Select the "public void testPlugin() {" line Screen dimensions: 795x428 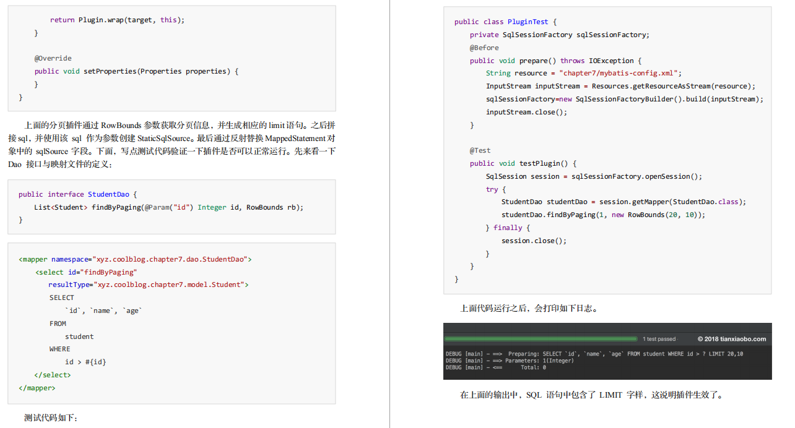click(523, 163)
